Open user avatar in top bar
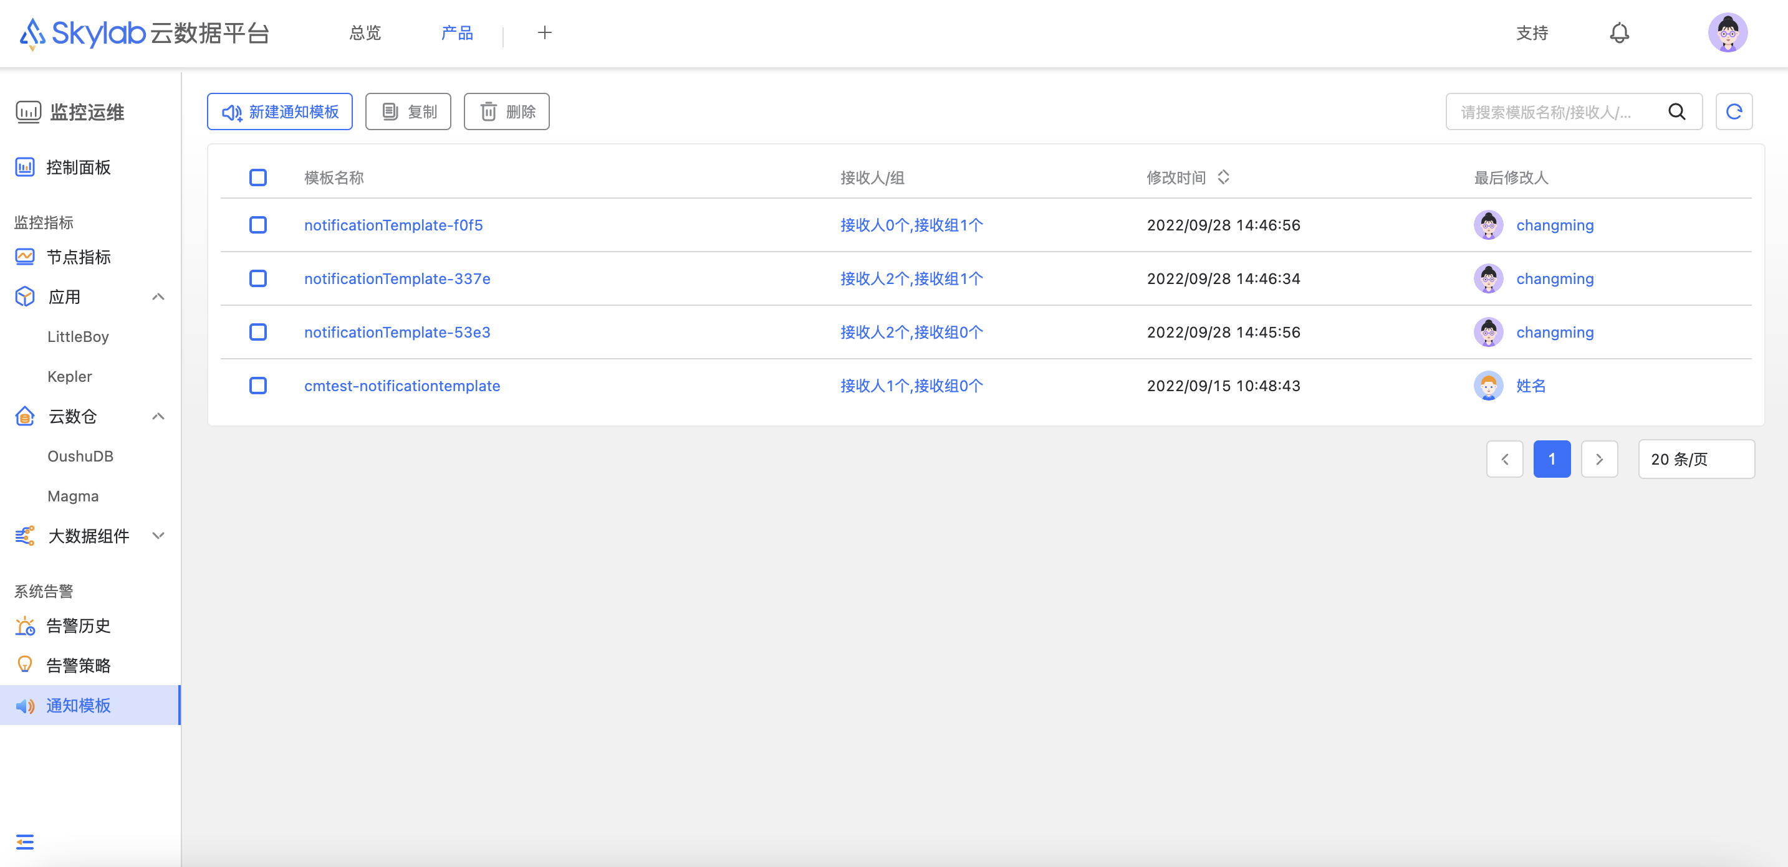This screenshot has width=1788, height=867. [x=1727, y=32]
